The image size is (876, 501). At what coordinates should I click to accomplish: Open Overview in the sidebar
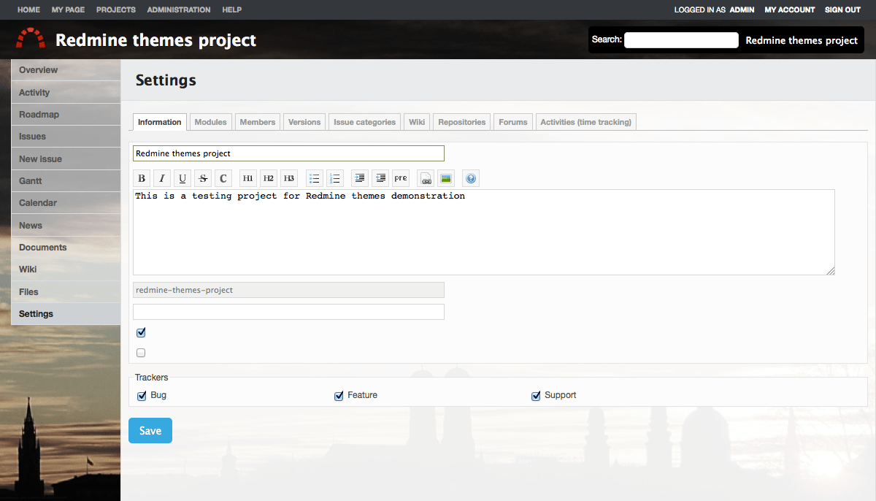tap(66, 70)
